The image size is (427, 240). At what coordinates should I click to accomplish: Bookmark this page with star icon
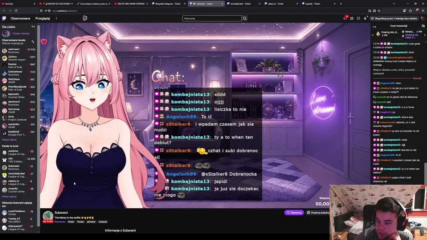(x=379, y=11)
